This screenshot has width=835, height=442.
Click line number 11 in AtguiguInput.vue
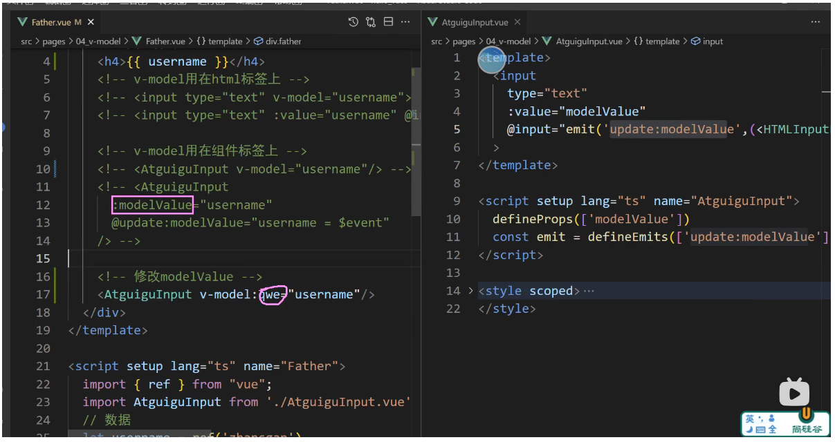(453, 237)
